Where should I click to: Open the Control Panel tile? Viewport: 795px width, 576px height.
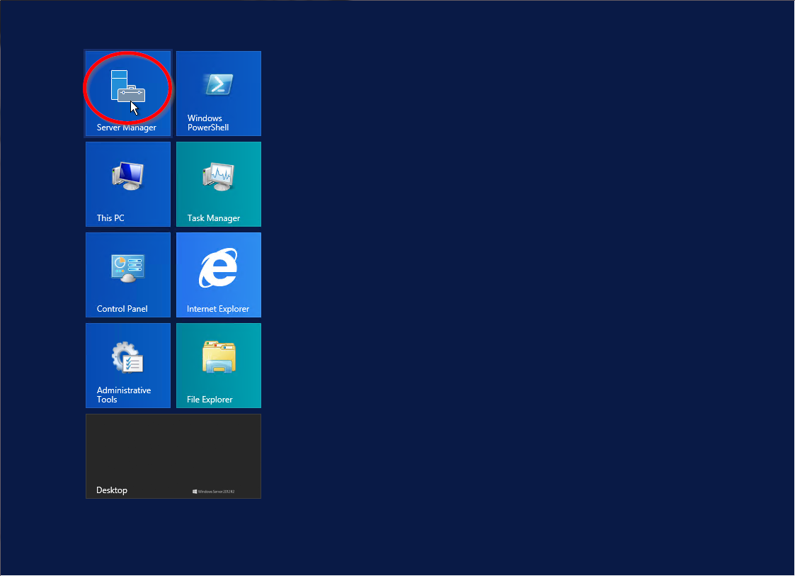pos(127,275)
